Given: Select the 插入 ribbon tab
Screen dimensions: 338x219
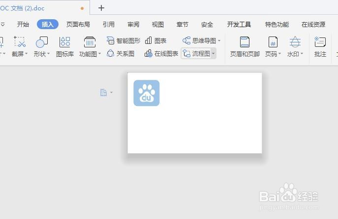Looking at the screenshot, I should pos(48,24).
